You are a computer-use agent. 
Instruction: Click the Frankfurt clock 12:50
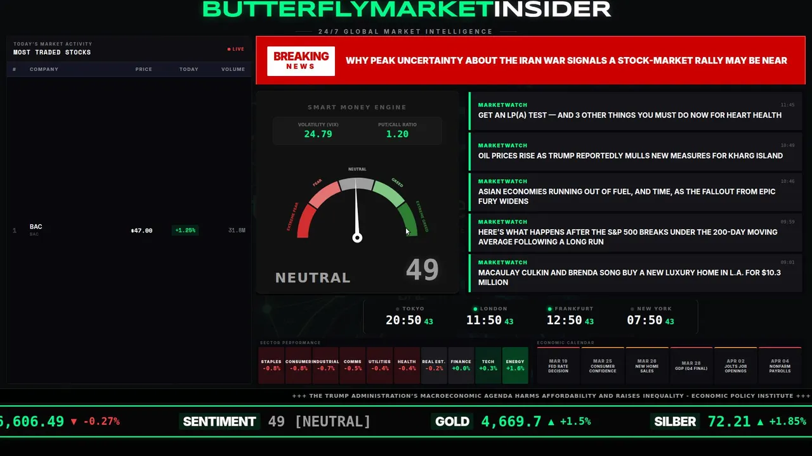coord(565,320)
